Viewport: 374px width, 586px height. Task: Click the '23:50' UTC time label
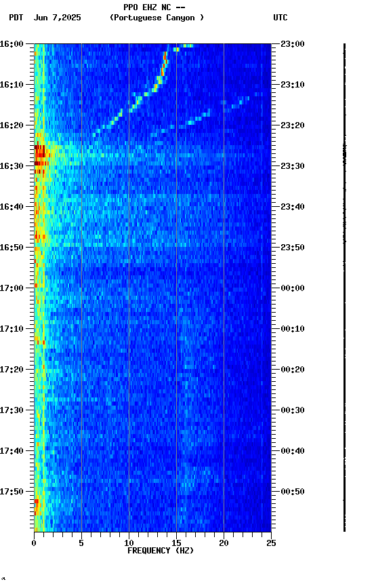[293, 248]
